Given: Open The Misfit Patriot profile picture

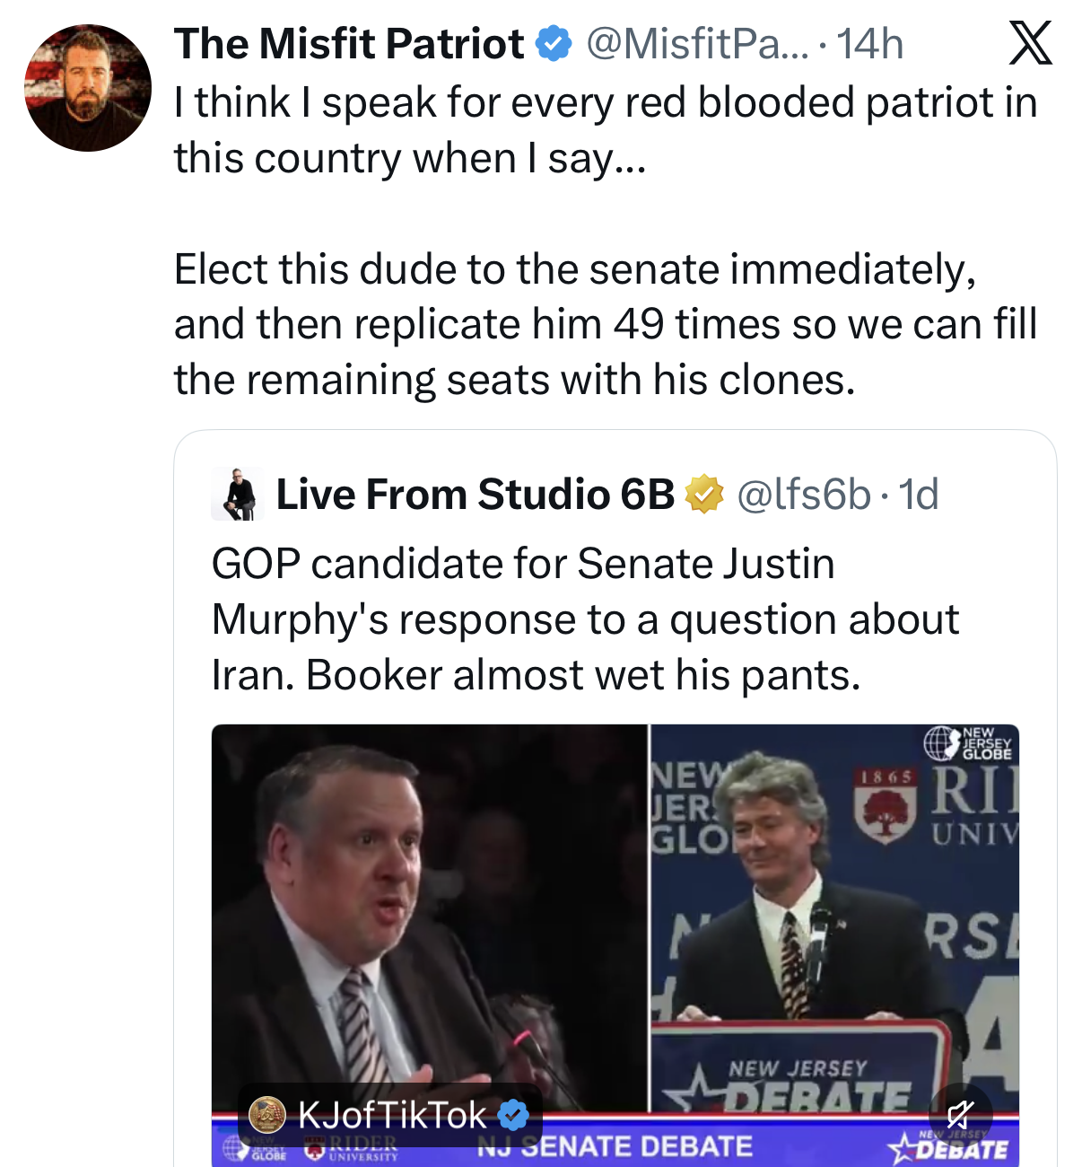Looking at the screenshot, I should (88, 88).
